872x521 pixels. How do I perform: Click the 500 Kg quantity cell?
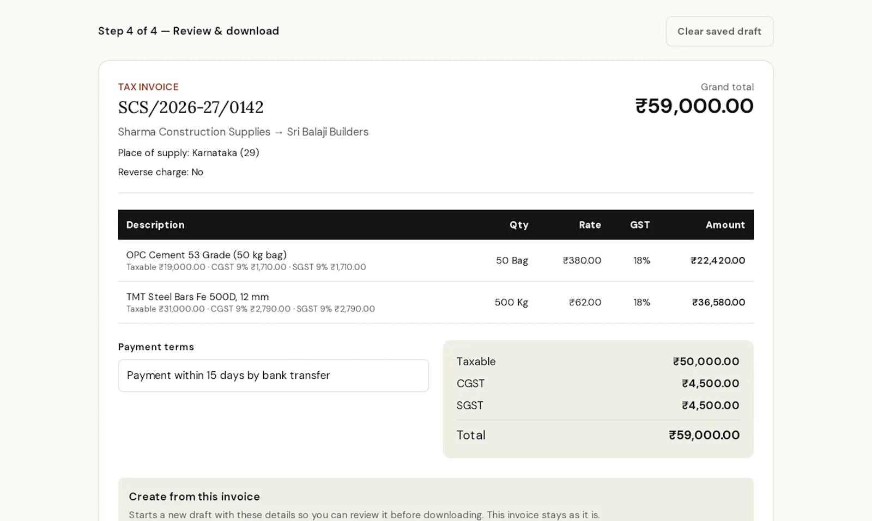(511, 302)
